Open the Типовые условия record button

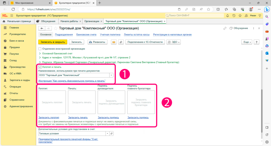[x=111, y=133]
